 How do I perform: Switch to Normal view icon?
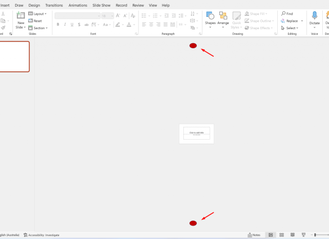pos(271,235)
